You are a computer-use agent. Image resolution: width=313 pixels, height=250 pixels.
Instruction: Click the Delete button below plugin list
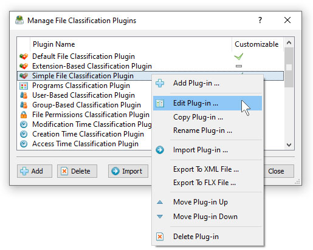pos(77,171)
